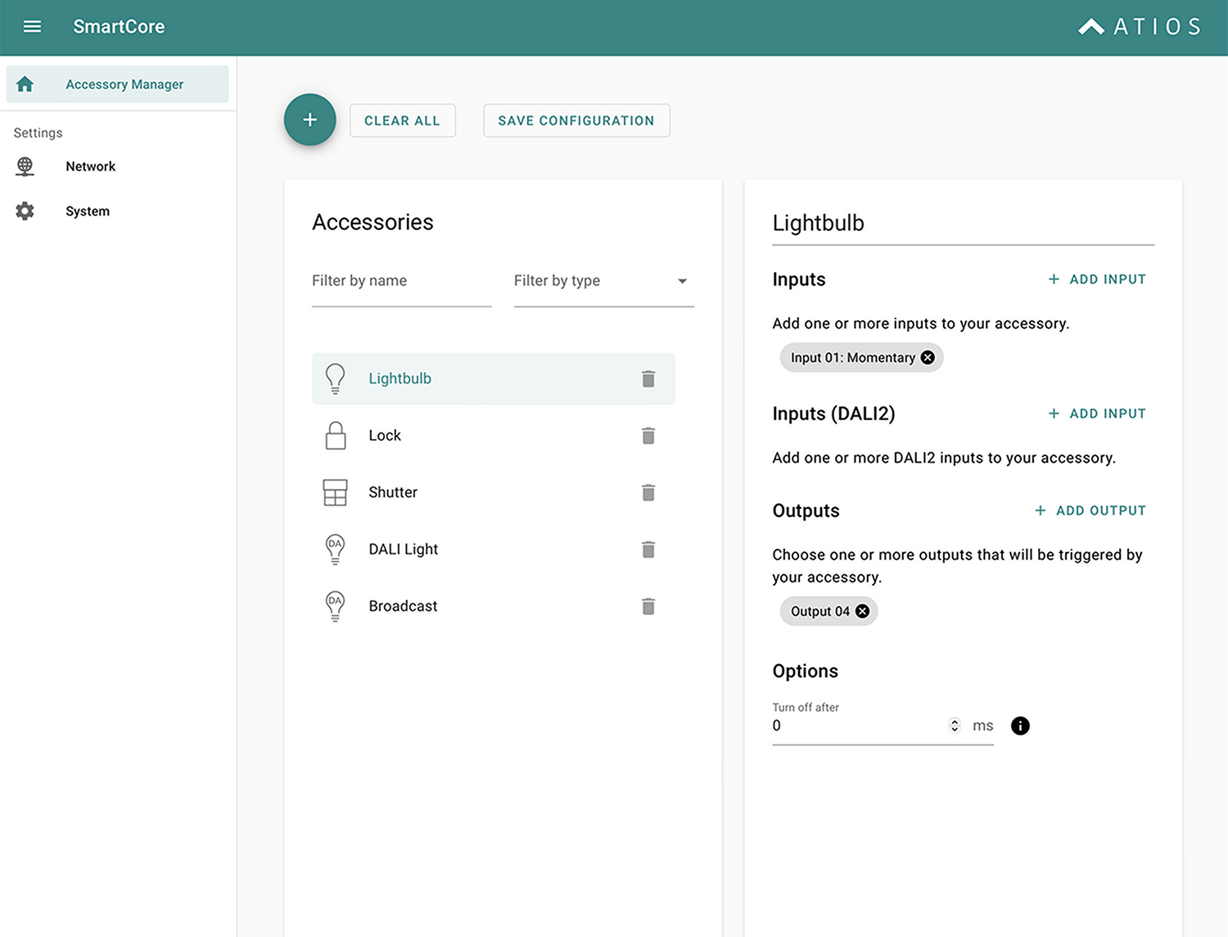This screenshot has width=1228, height=937.
Task: Click the System gear icon
Action: [25, 211]
